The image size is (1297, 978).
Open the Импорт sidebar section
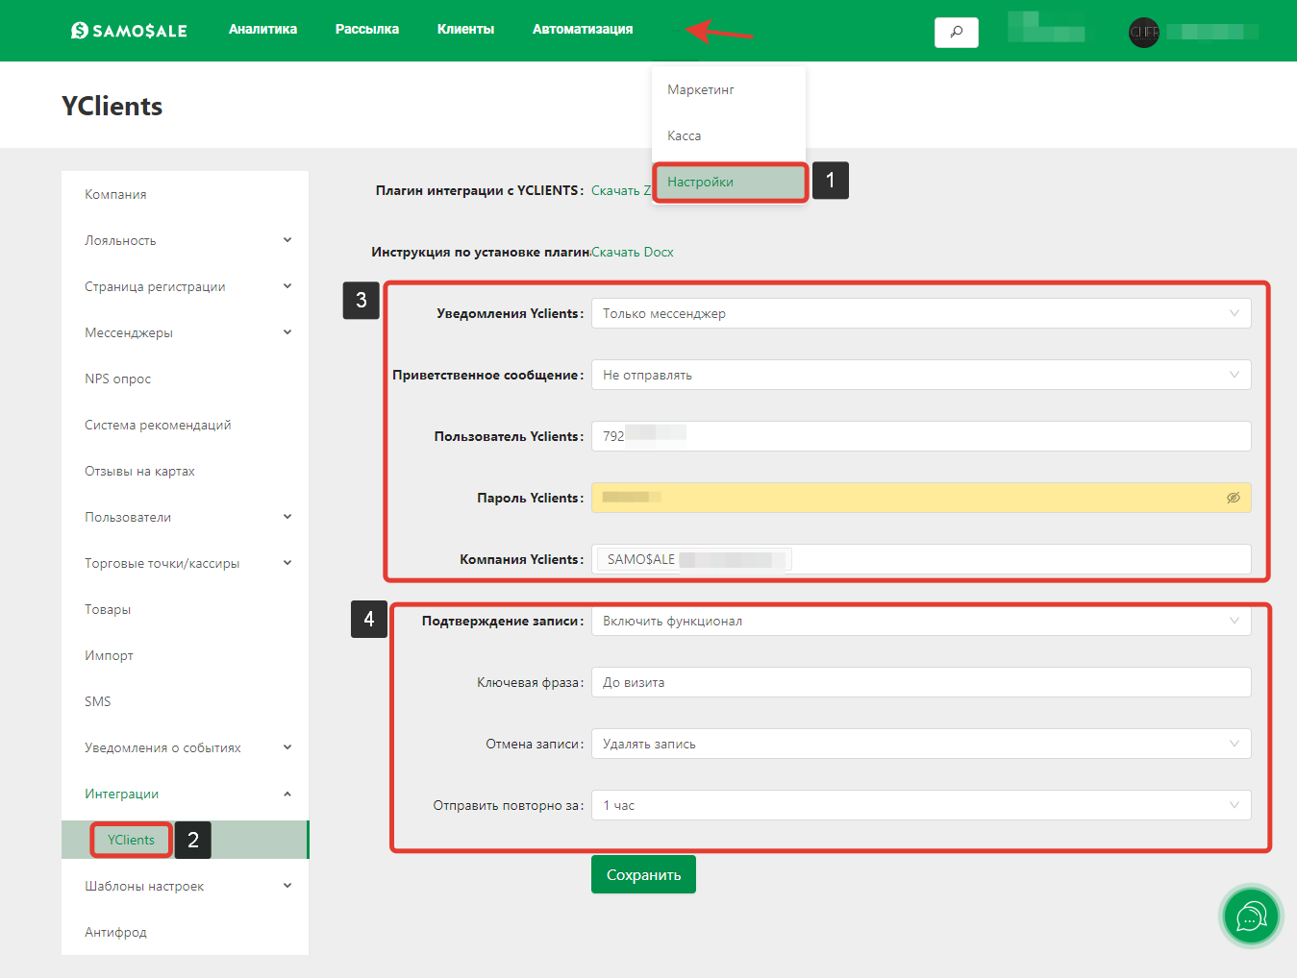pos(185,655)
